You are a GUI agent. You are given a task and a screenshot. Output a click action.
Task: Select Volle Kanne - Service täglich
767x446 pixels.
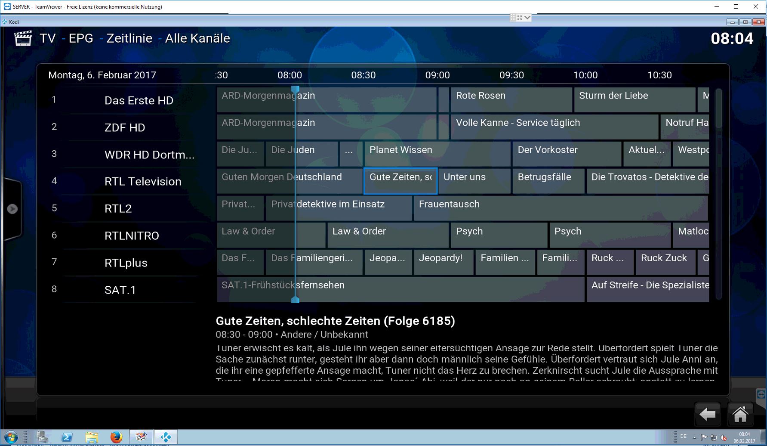tap(554, 127)
